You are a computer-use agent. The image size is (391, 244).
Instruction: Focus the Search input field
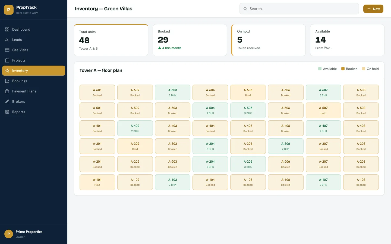point(299,9)
